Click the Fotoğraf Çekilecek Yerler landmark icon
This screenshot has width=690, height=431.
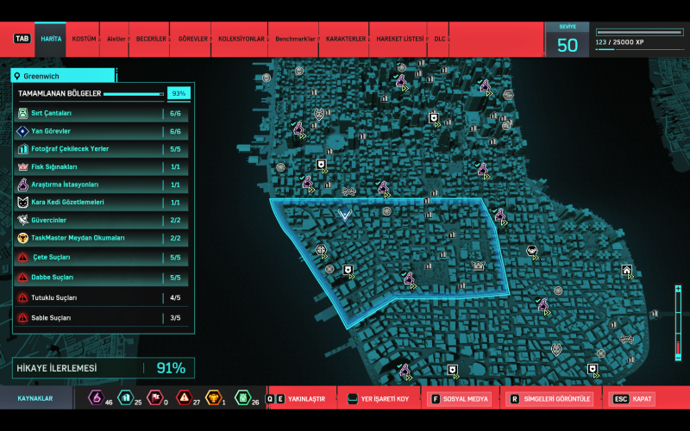pyautogui.click(x=23, y=149)
